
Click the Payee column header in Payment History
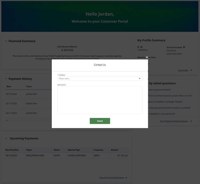point(29,86)
